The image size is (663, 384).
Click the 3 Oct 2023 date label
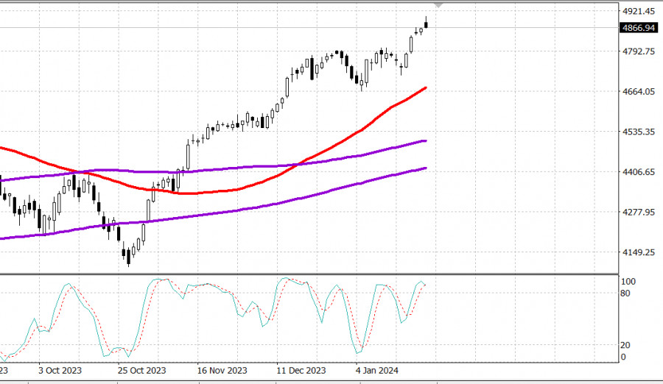click(x=60, y=371)
